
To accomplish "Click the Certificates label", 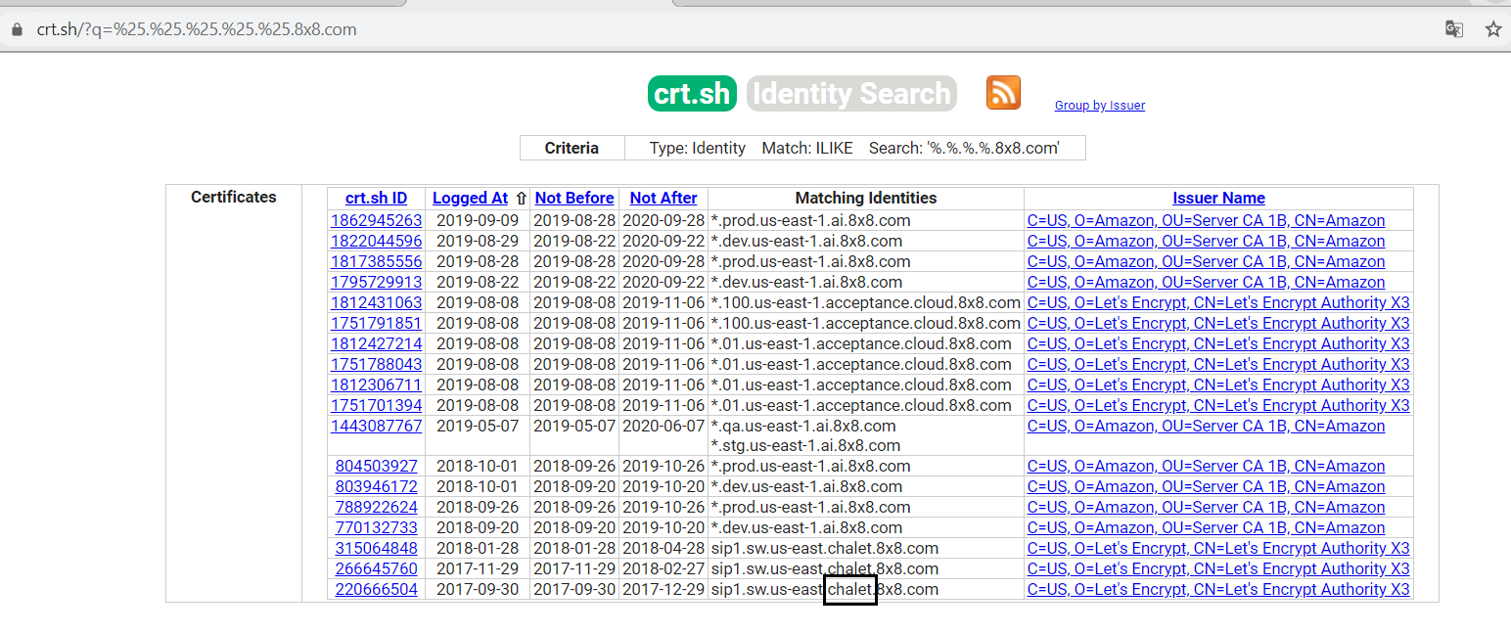I will click(x=234, y=197).
